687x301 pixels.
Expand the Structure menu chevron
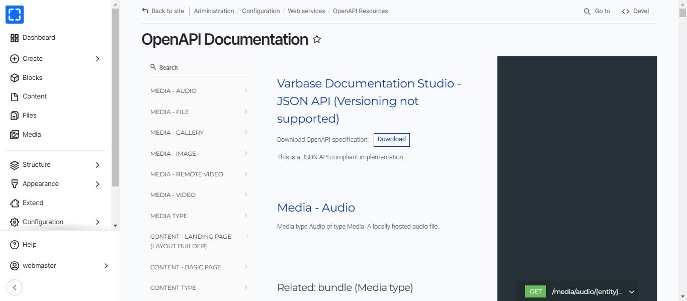98,165
